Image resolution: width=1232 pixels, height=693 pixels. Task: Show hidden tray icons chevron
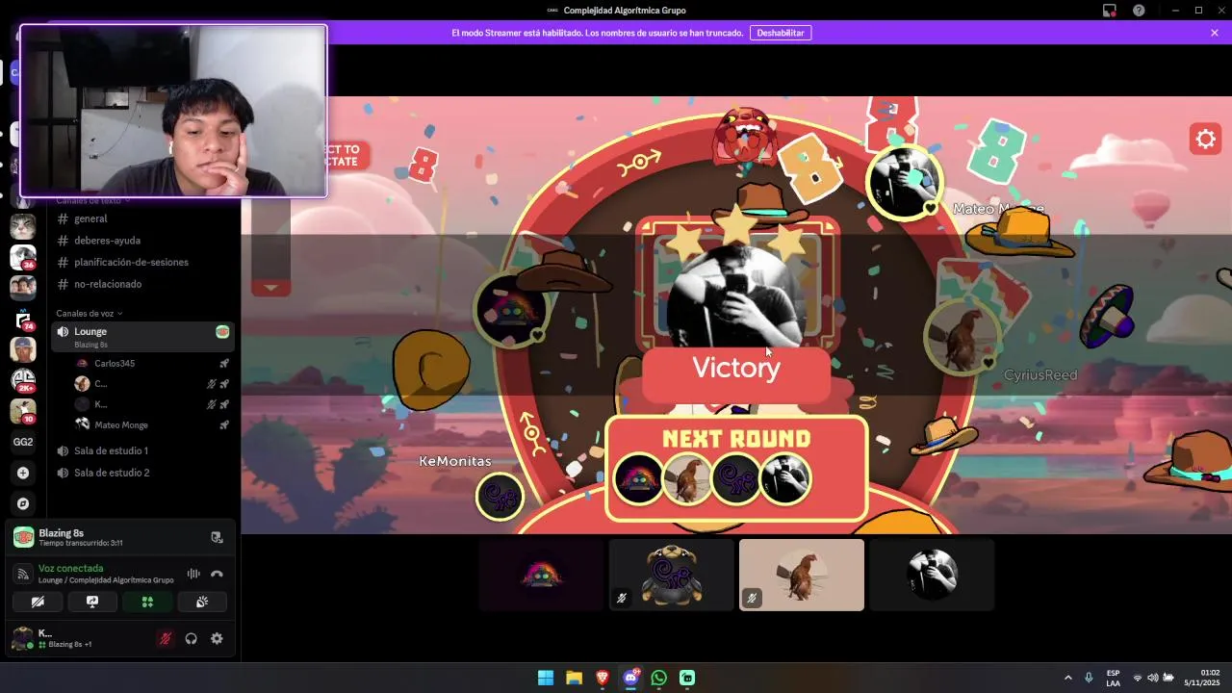[x=1067, y=678]
